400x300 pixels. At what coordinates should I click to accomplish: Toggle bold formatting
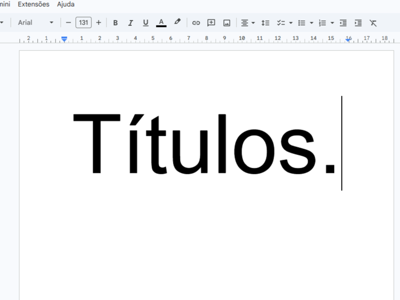point(115,23)
